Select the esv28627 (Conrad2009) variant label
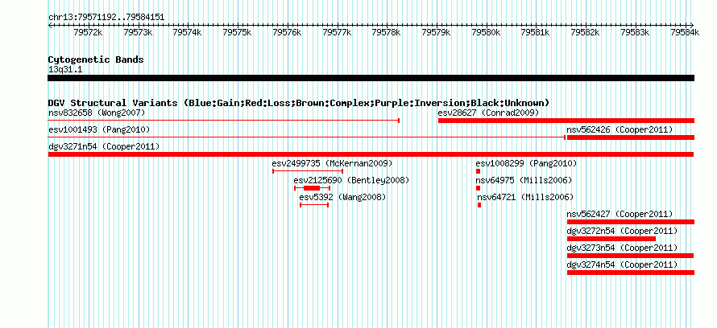Viewport: 717px width, 328px height. (x=488, y=113)
